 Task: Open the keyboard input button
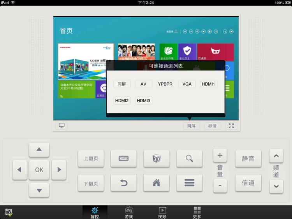point(124,159)
